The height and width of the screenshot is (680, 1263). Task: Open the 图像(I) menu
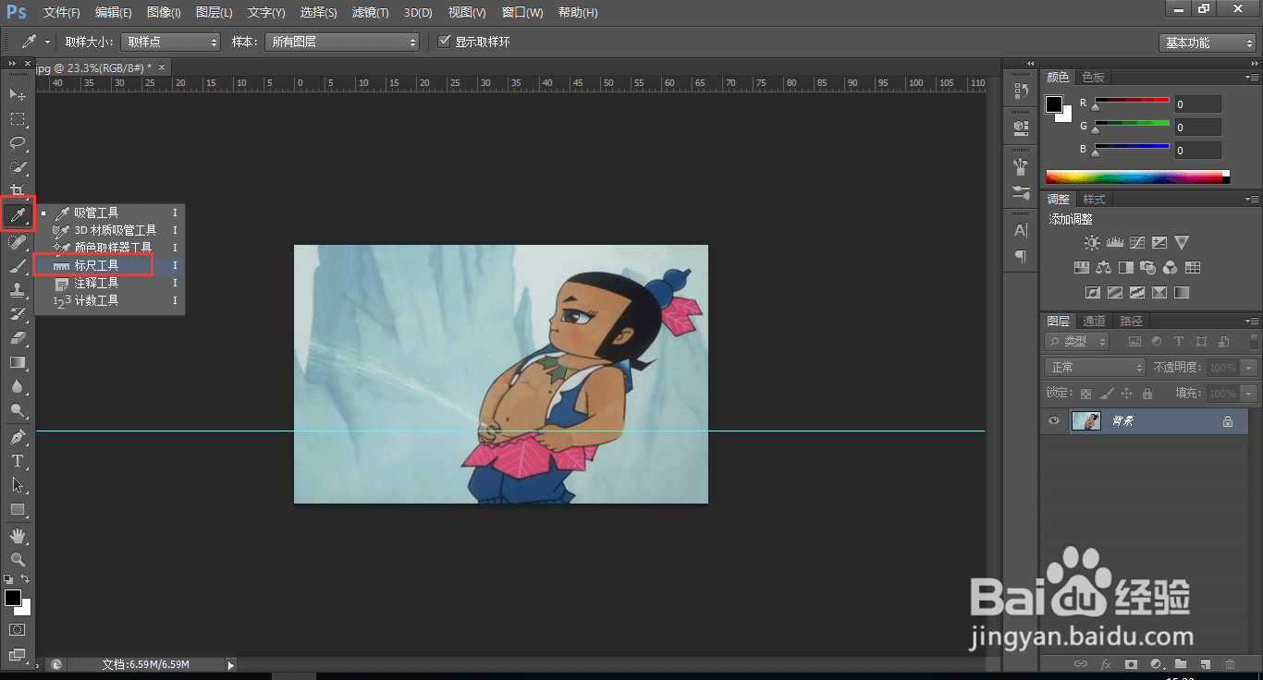click(164, 13)
